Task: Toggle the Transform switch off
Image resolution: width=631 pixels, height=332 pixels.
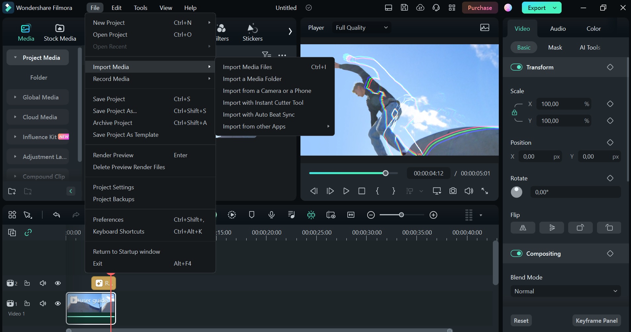Action: (516, 67)
